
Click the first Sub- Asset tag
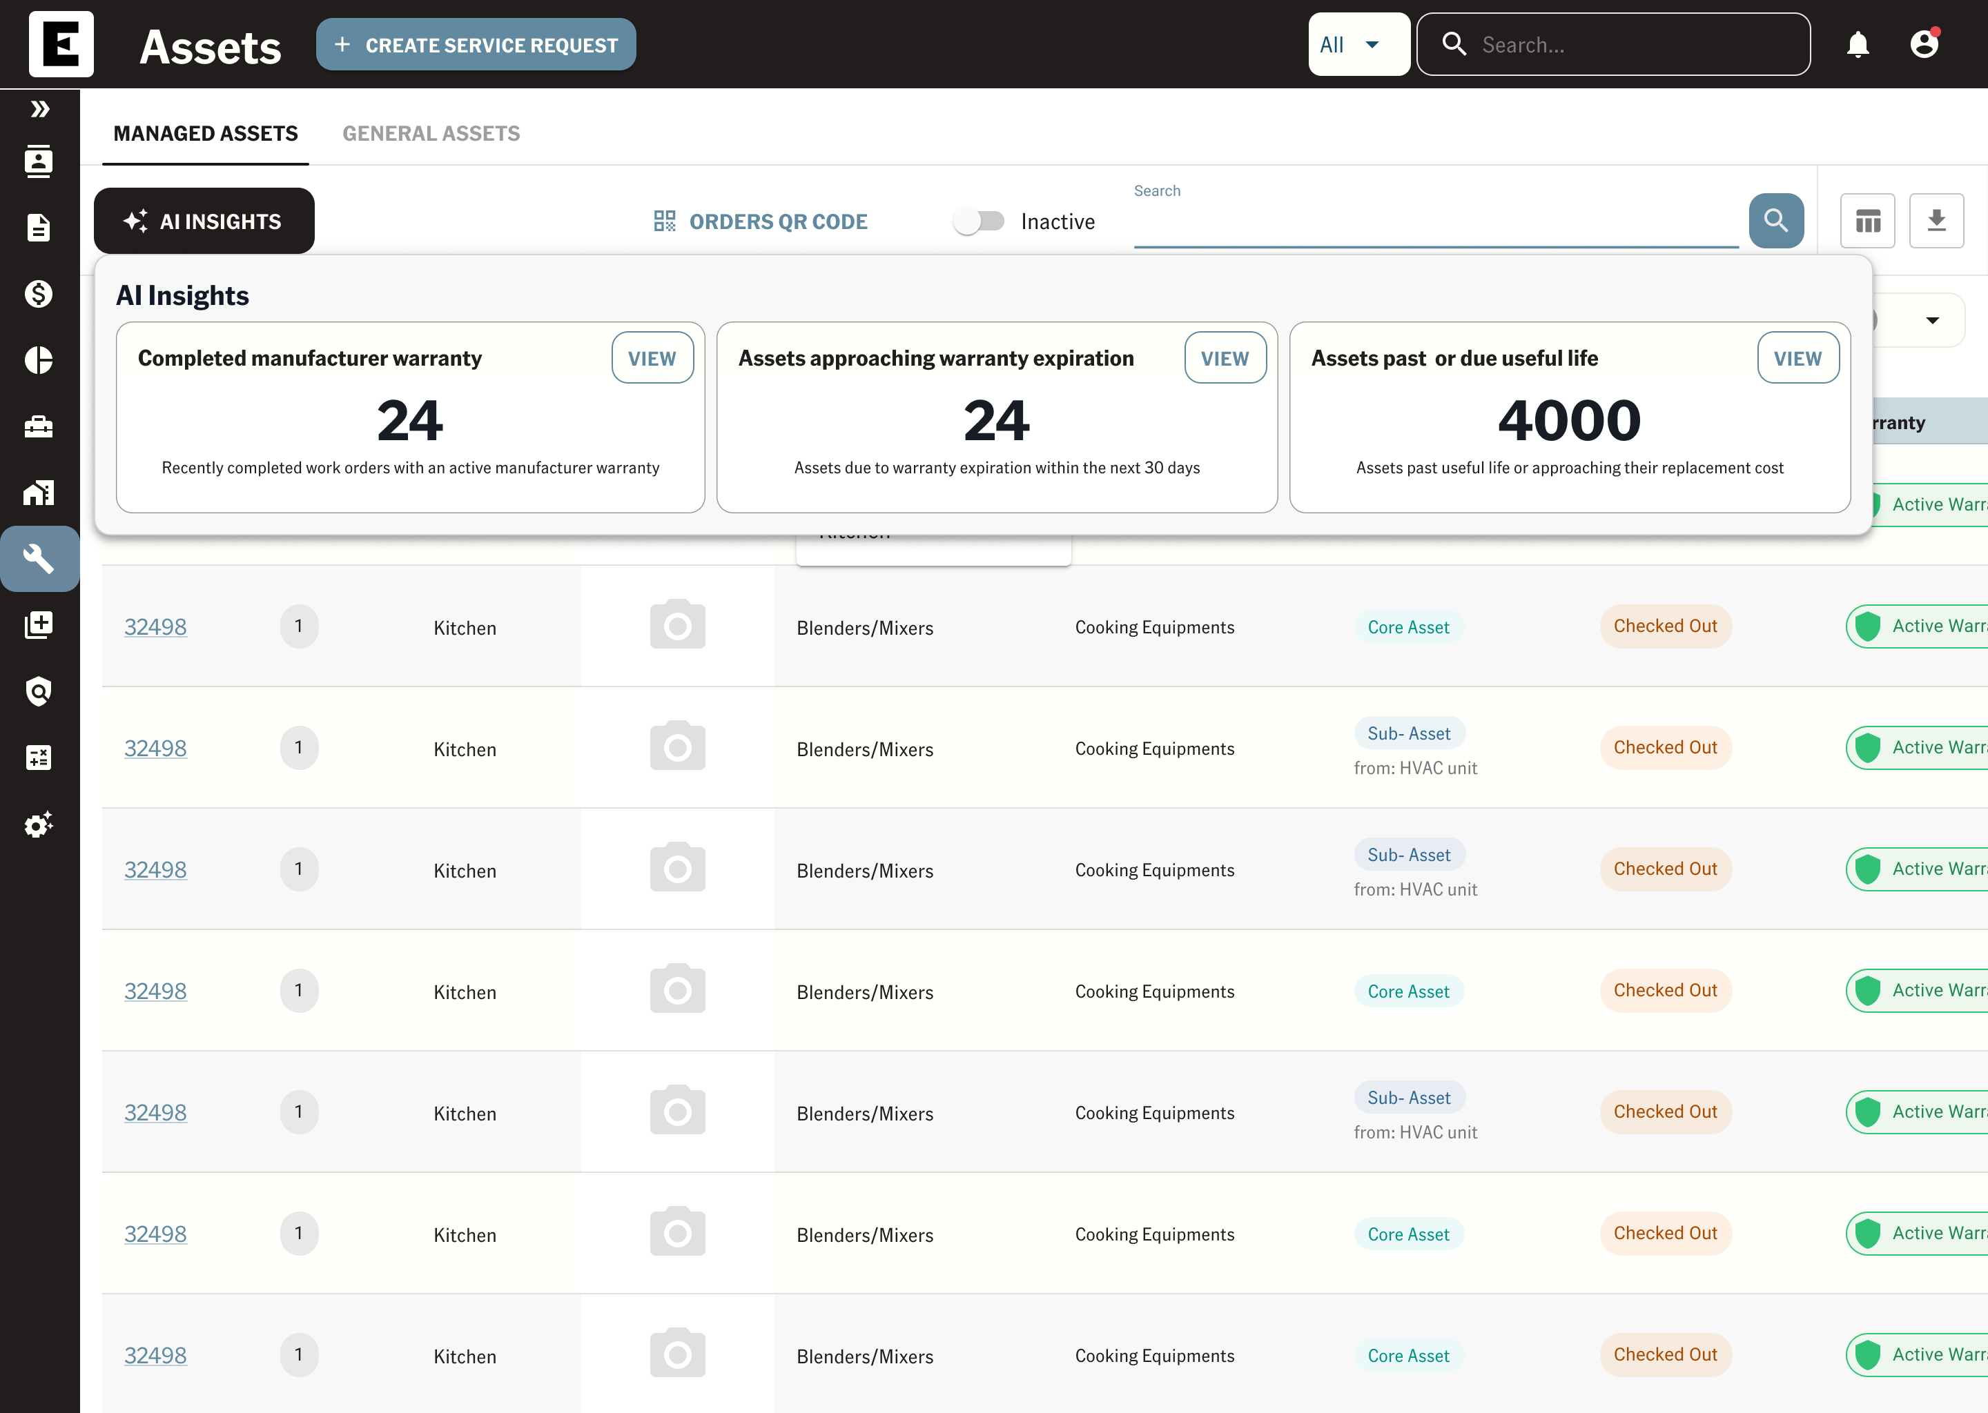pos(1409,733)
